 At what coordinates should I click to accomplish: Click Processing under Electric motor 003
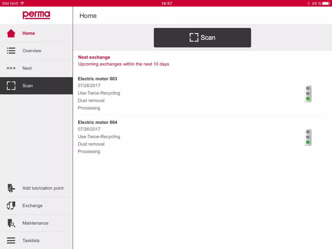pos(89,108)
